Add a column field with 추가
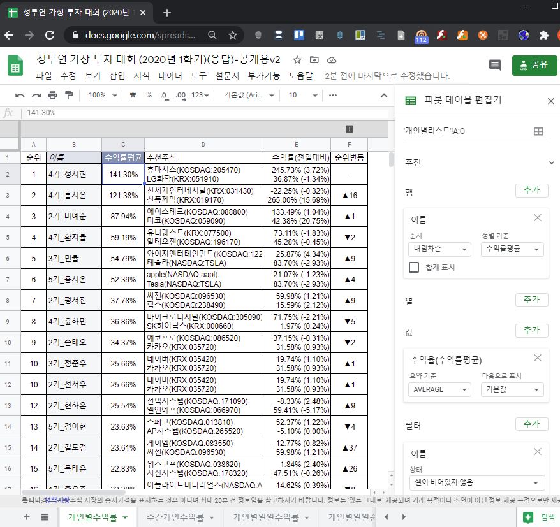This screenshot has height=527, width=560. [531, 300]
